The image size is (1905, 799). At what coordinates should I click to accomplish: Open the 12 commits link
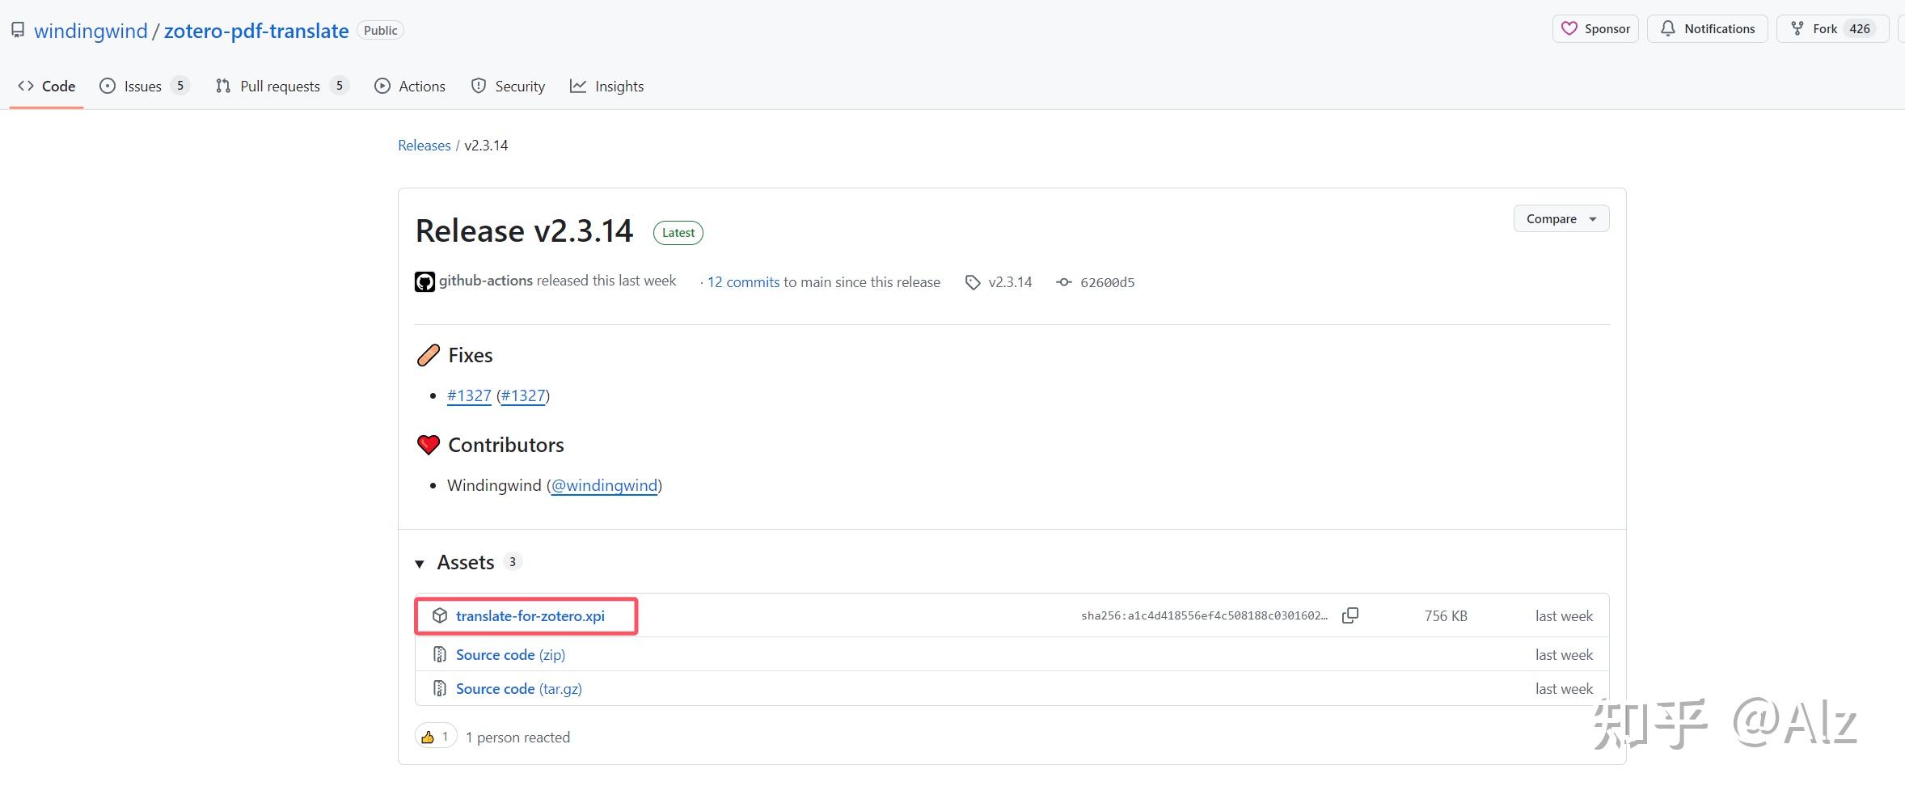pyautogui.click(x=743, y=282)
